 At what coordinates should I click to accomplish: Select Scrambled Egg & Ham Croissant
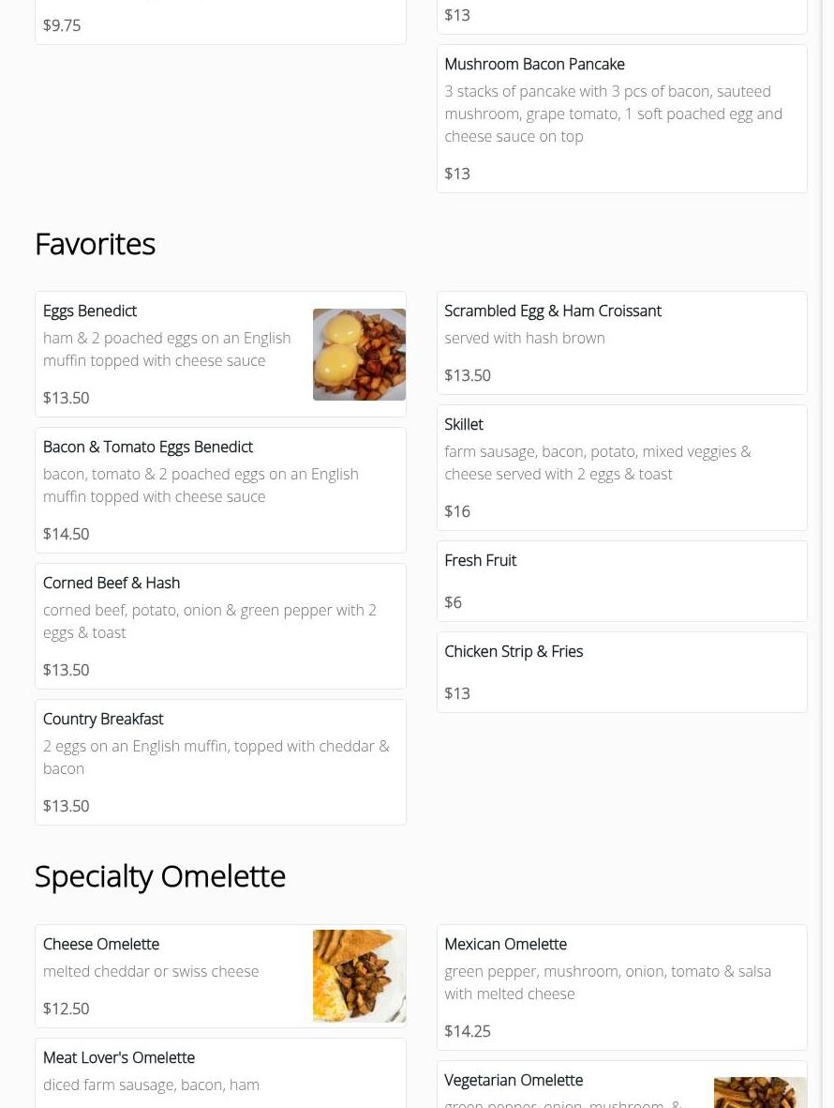tap(621, 342)
